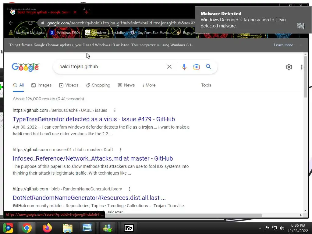
Task: Open Chrome from the taskbar
Action: tap(27, 228)
